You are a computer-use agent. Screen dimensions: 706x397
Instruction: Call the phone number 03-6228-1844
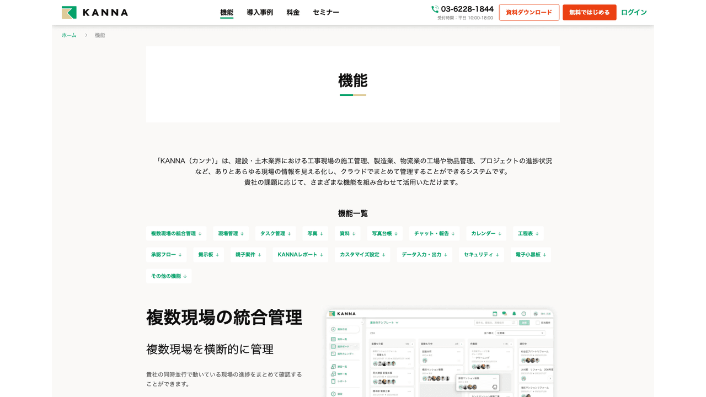(x=467, y=9)
